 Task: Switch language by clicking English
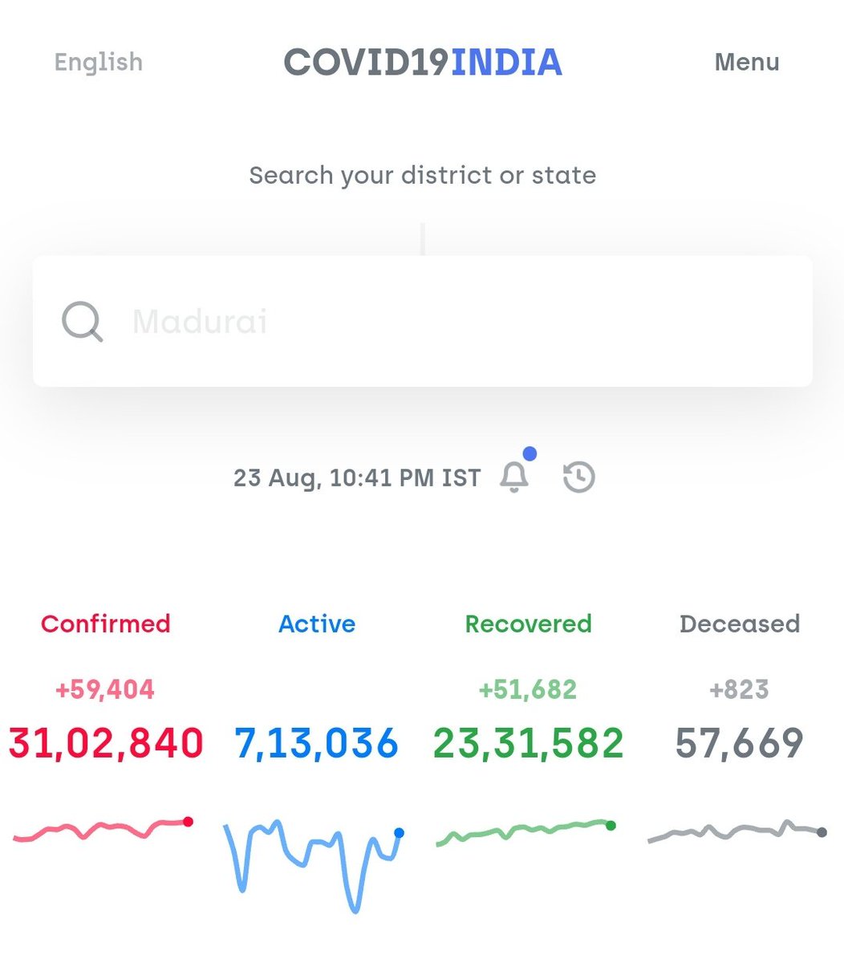pyautogui.click(x=98, y=62)
